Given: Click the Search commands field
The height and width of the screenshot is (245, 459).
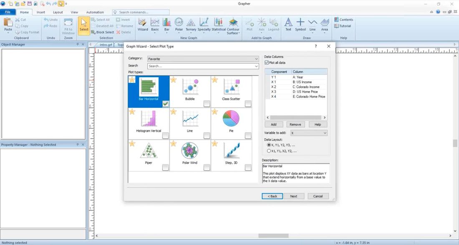Looking at the screenshot, I should coord(141,12).
